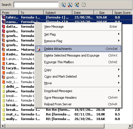This screenshot has height=129, width=133.
Task: Click the horizontal scrollbar right arrow
Action: 130,126
